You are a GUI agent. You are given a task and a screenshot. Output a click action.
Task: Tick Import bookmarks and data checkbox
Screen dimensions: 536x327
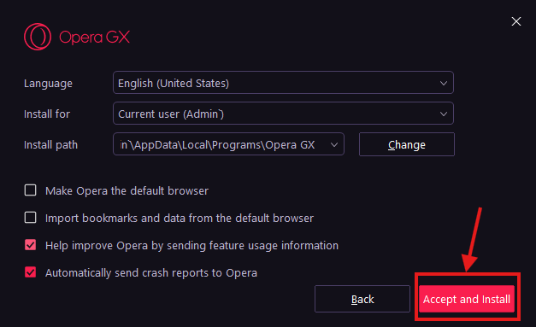point(31,218)
